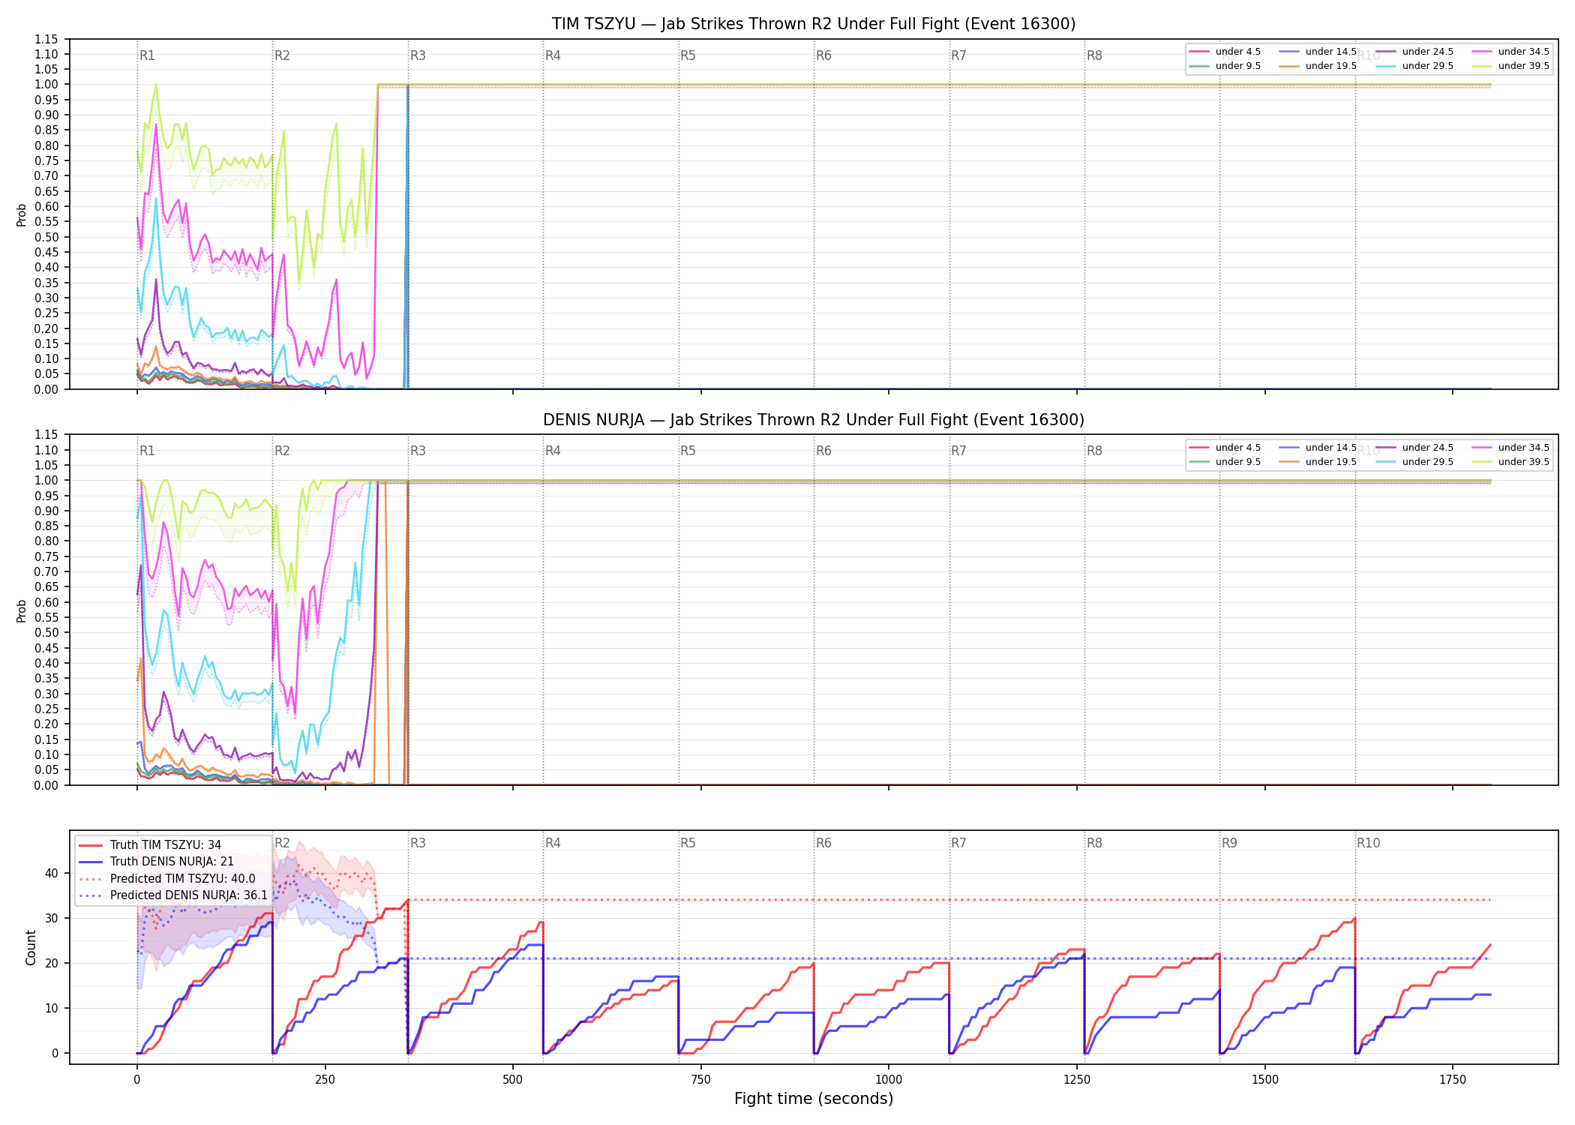Click the R6 round marker in middle chart
Screen dimensions: 1575x1125
click(823, 451)
